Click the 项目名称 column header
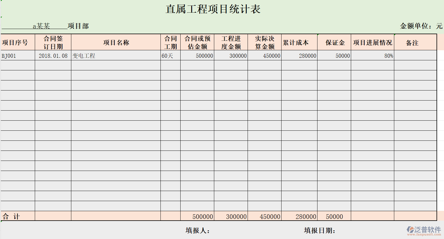Viewport: 444px width, 239px height. pos(116,42)
